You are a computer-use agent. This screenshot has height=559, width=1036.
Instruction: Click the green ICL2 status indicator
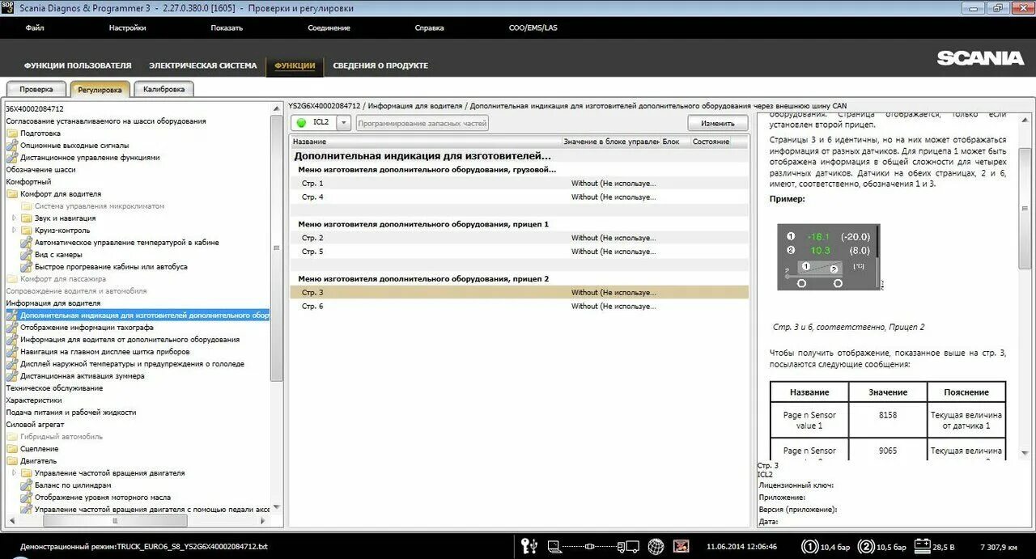301,123
